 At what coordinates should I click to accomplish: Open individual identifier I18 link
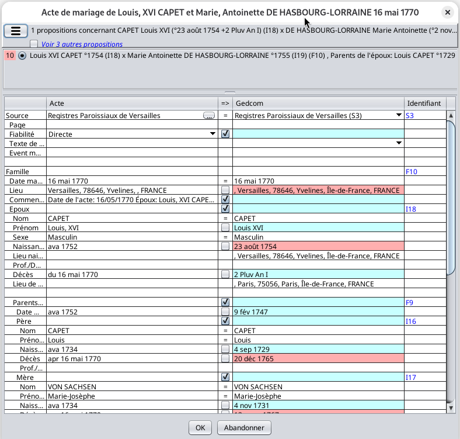411,209
